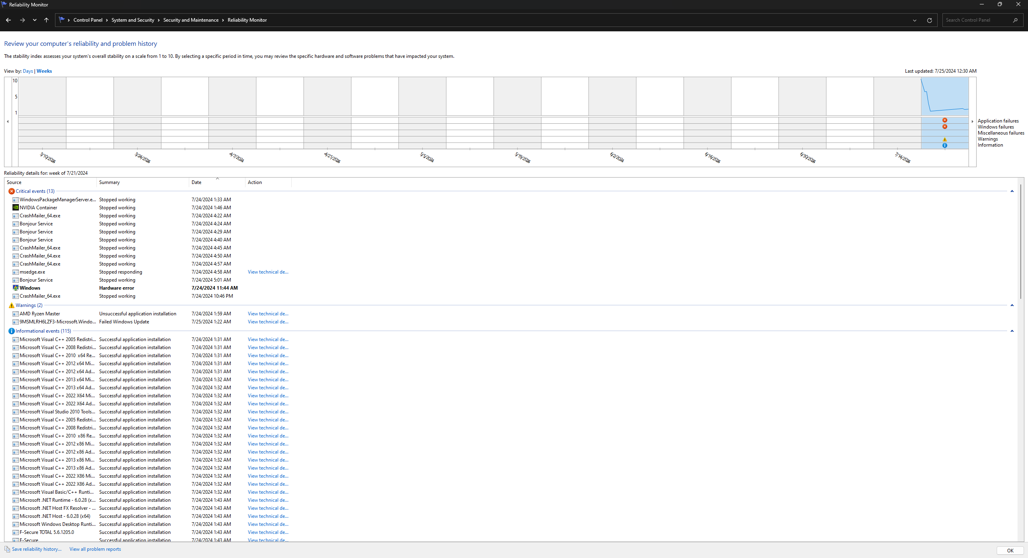Collapse the Informational events group chevron

1012,331
